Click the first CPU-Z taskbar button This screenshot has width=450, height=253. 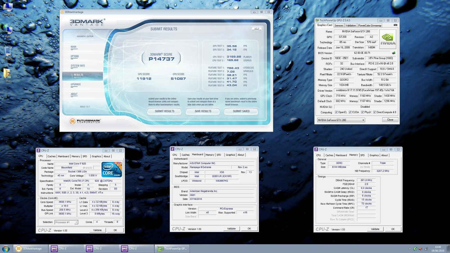[x=66, y=249]
